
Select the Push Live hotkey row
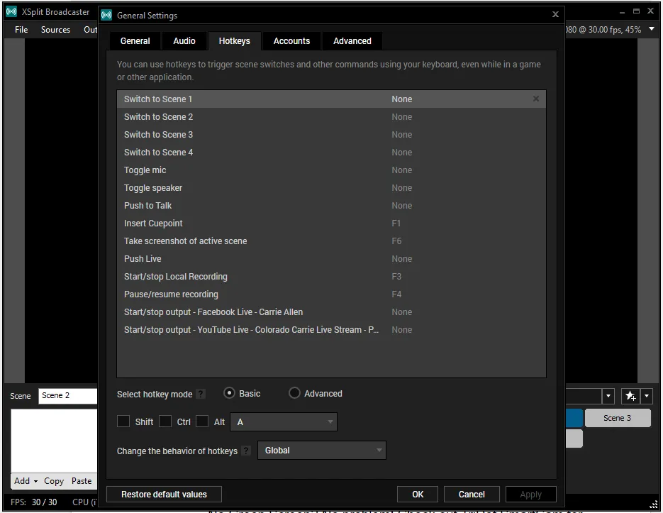[331, 259]
